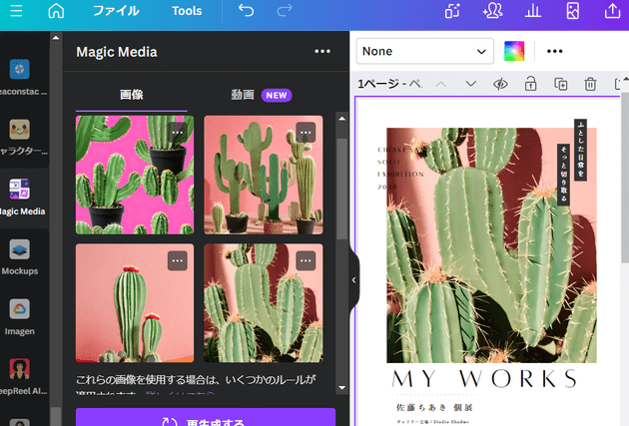The image size is (629, 426).
Task: Toggle the page lock icon
Action: click(531, 84)
